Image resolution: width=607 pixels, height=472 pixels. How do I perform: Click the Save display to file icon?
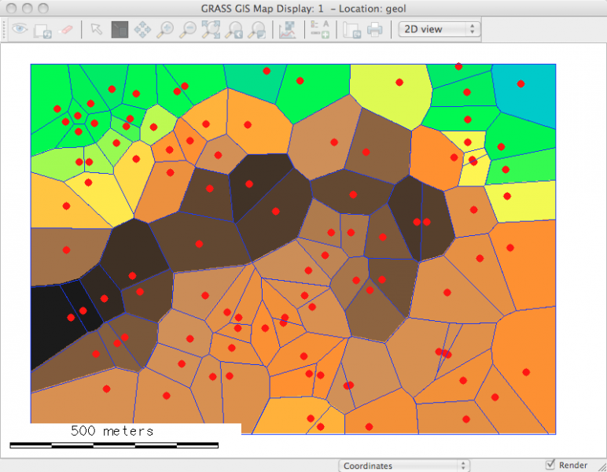pyautogui.click(x=352, y=29)
